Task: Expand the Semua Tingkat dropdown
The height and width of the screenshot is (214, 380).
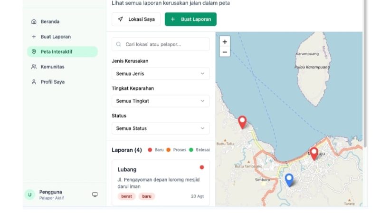Action: [161, 101]
